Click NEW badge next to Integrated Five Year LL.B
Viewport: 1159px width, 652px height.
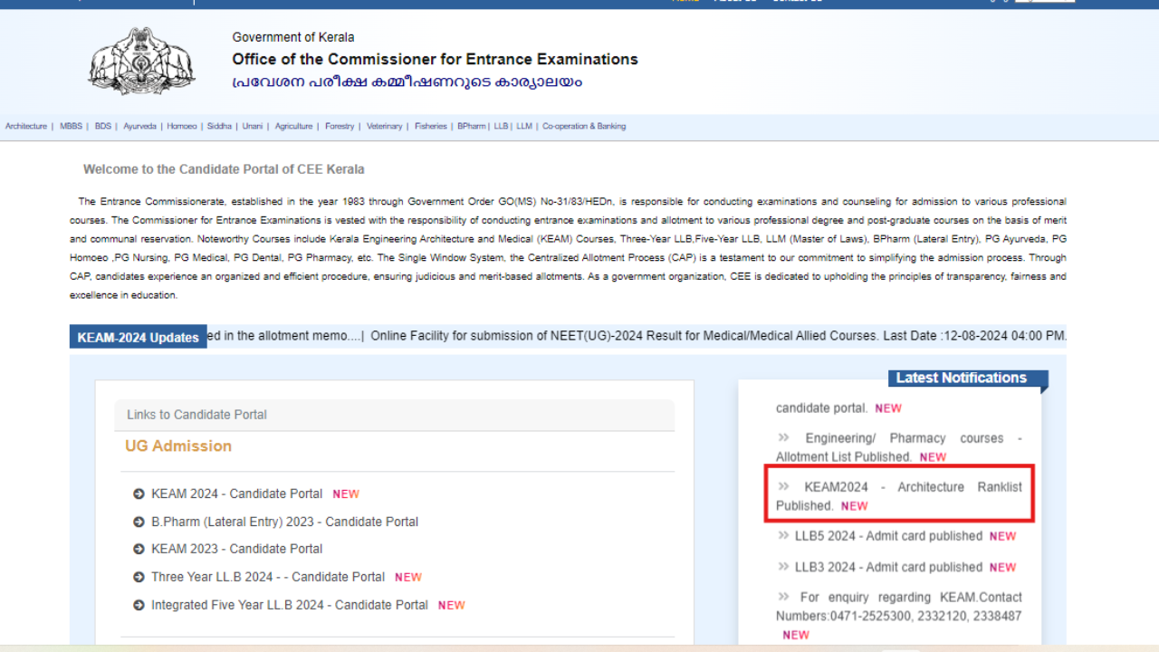coord(451,605)
